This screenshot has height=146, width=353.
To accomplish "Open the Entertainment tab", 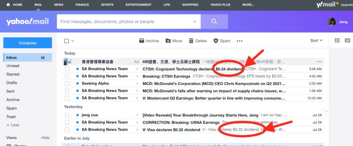I will pos(139,5).
